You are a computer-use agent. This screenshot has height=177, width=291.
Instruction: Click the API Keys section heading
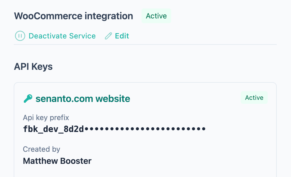(33, 67)
